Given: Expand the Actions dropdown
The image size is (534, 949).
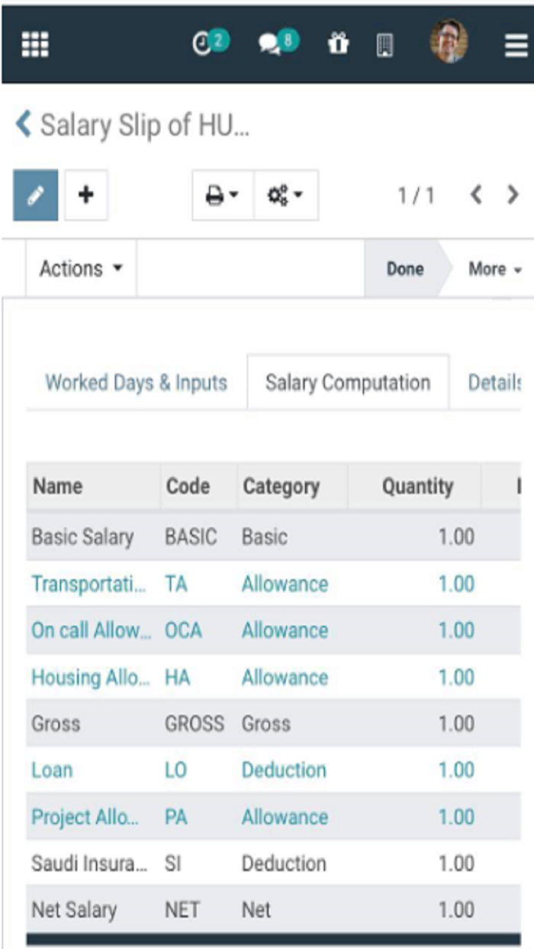Looking at the screenshot, I should tap(81, 269).
